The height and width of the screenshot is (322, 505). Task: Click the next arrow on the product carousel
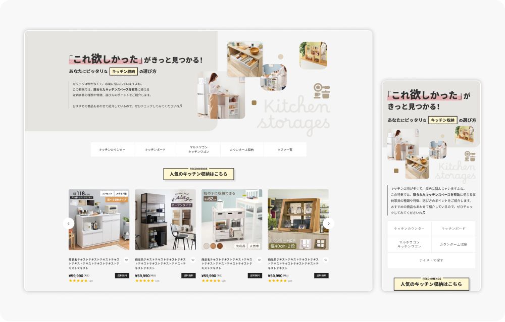tap(328, 223)
